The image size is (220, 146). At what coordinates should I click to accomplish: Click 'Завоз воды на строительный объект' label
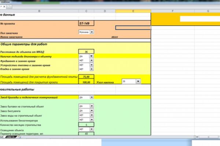point(21,116)
